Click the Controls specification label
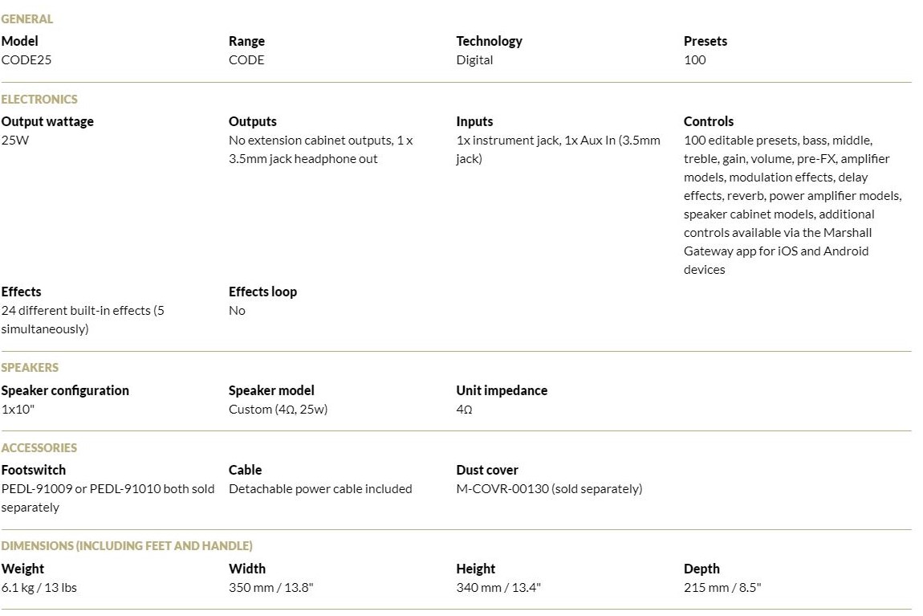 click(708, 121)
